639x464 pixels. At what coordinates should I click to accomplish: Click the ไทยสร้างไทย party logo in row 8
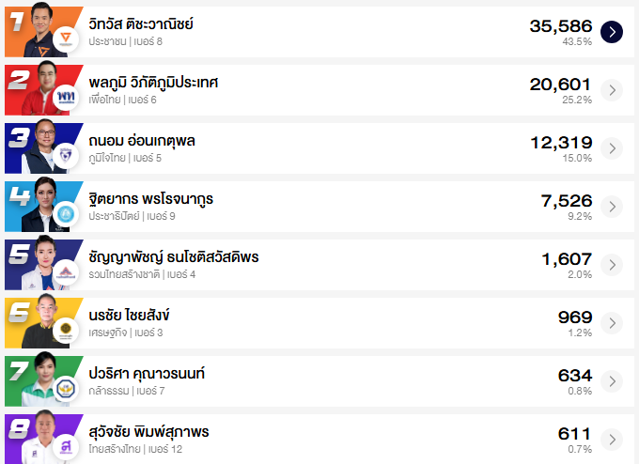click(66, 447)
